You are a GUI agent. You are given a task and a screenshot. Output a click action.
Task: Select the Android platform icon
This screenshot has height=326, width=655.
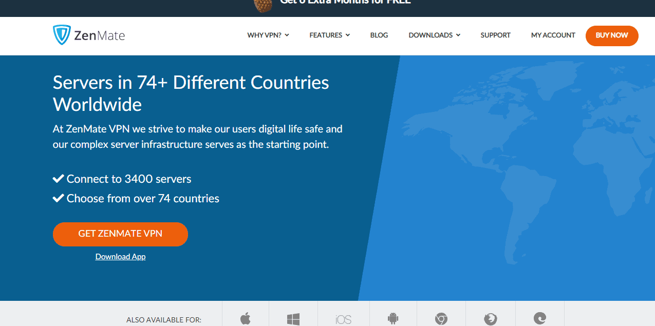(392, 318)
